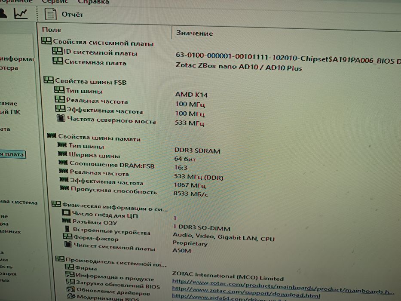Image resolution: width=401 pixels, height=301 pixels.
Task: Select the 8533 МБ/с bandwidth value
Action: [x=191, y=194]
